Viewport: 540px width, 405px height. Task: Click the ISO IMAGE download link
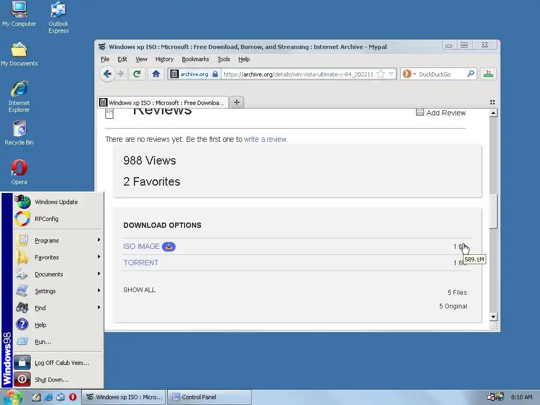tap(141, 247)
